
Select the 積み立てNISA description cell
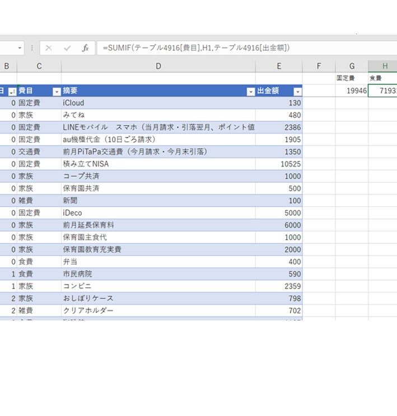pyautogui.click(x=158, y=164)
